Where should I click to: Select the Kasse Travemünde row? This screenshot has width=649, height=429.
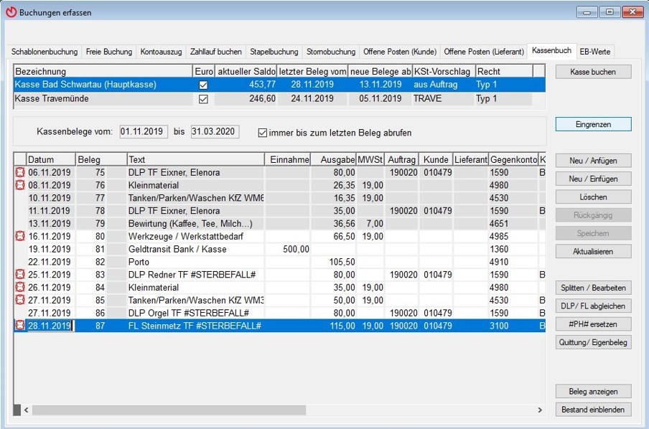coord(274,99)
